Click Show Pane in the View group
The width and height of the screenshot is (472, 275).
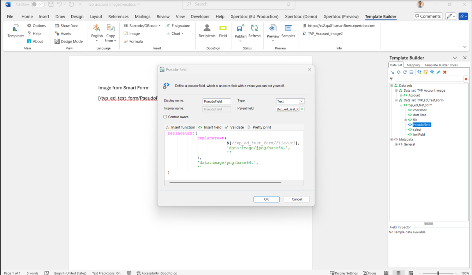pos(66,26)
